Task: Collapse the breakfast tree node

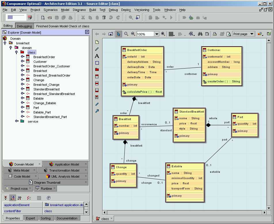Action: pos(5,43)
